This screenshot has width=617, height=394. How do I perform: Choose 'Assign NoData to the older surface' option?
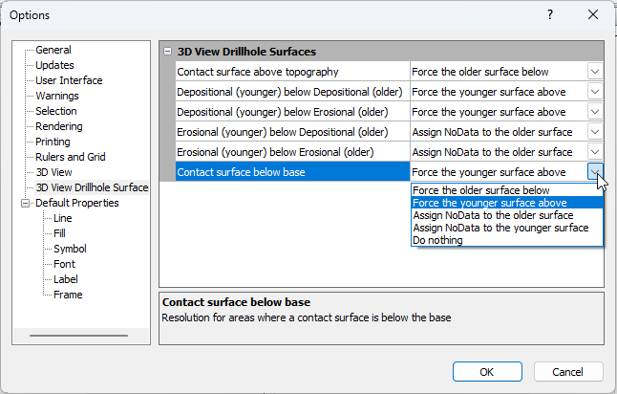493,215
